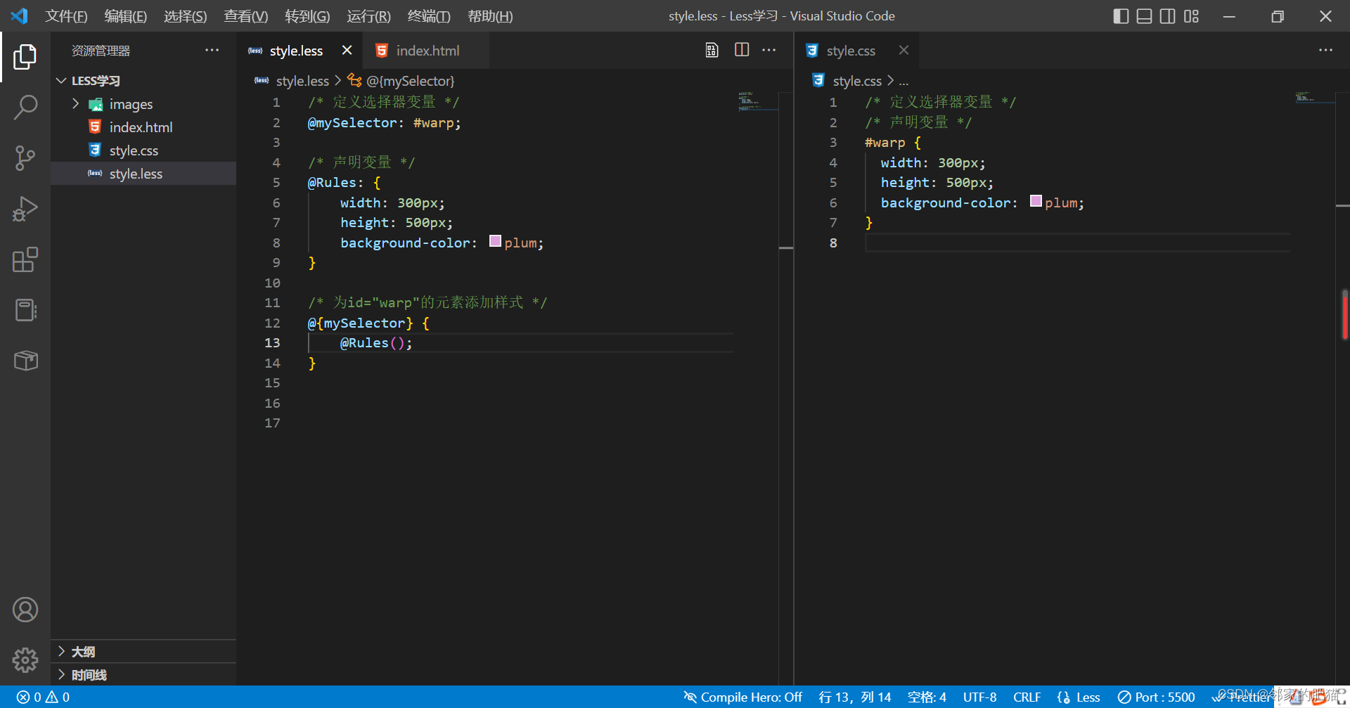The image size is (1350, 708).
Task: Click breadcrumb @{mySelector} symbol
Action: pyautogui.click(x=401, y=81)
